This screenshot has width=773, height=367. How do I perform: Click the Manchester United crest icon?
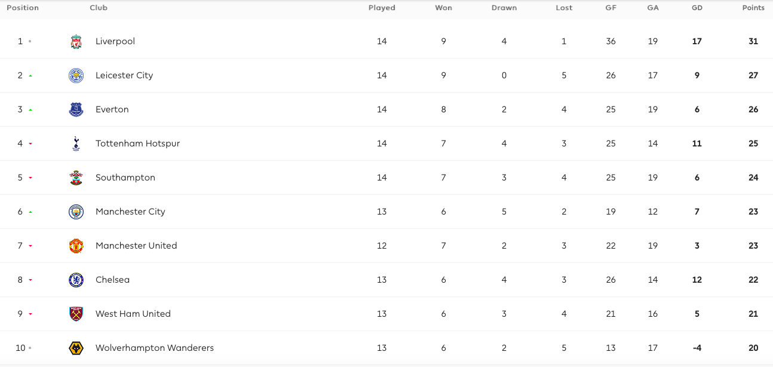click(76, 246)
